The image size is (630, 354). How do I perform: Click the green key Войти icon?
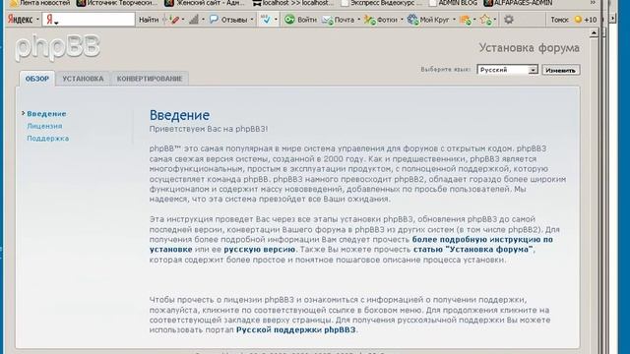click(x=289, y=20)
